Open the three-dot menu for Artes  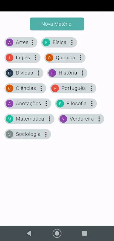[x=32, y=42]
